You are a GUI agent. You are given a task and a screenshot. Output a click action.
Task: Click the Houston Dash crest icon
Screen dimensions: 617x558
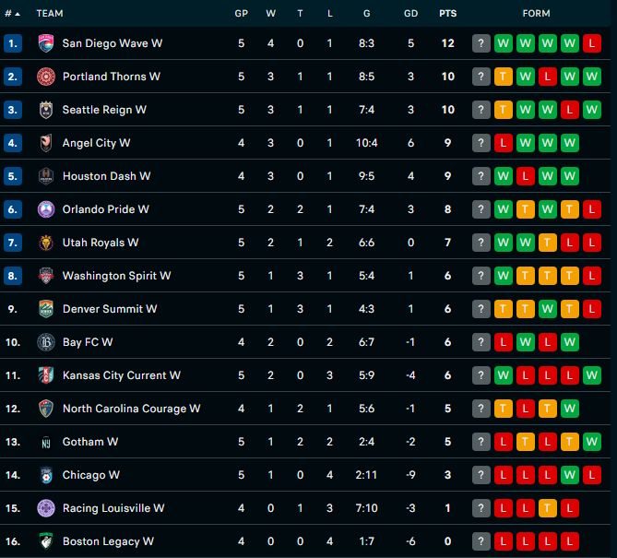pyautogui.click(x=46, y=176)
